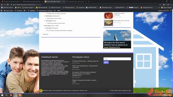
Task: Click the purple 'Поиск' search button
Action: click(106, 62)
